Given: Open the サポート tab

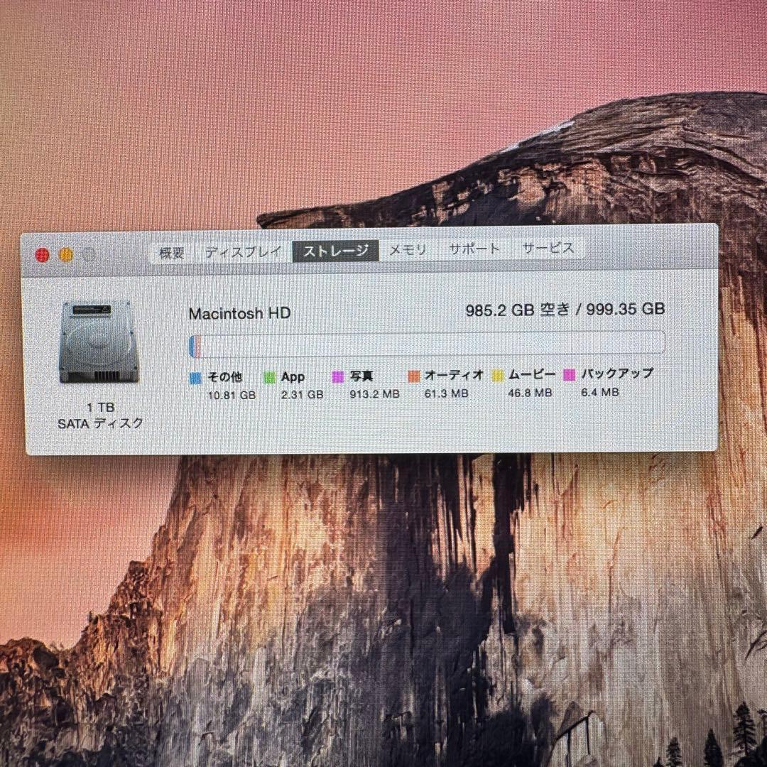Looking at the screenshot, I should tap(474, 249).
